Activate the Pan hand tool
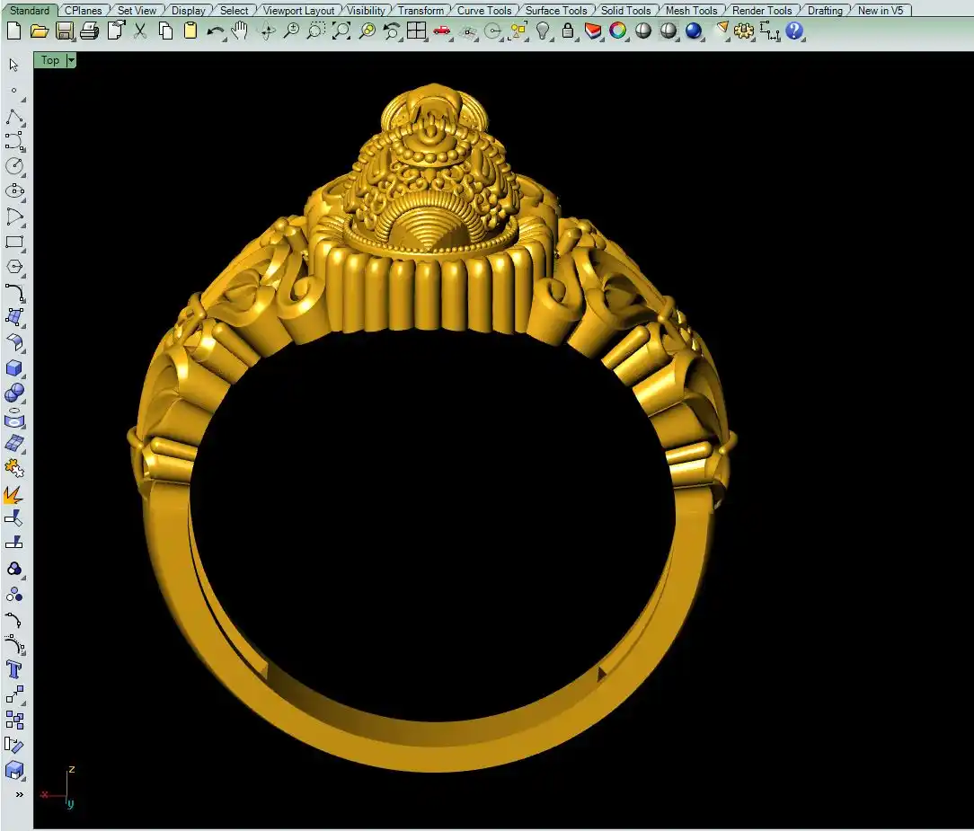The height and width of the screenshot is (831, 974). [x=239, y=31]
